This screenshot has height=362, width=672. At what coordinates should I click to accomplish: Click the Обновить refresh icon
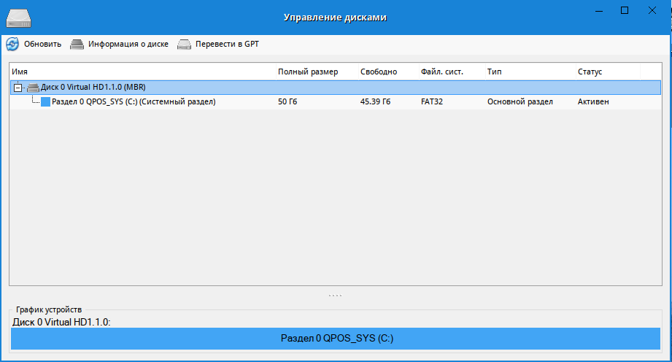coord(12,44)
